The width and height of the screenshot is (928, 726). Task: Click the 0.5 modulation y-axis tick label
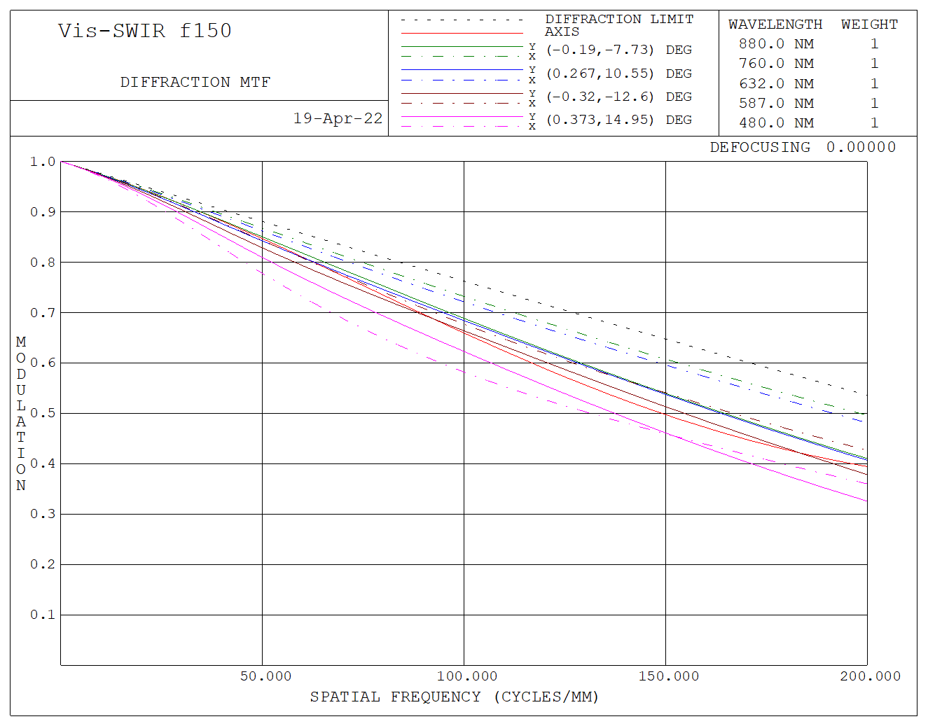(43, 413)
